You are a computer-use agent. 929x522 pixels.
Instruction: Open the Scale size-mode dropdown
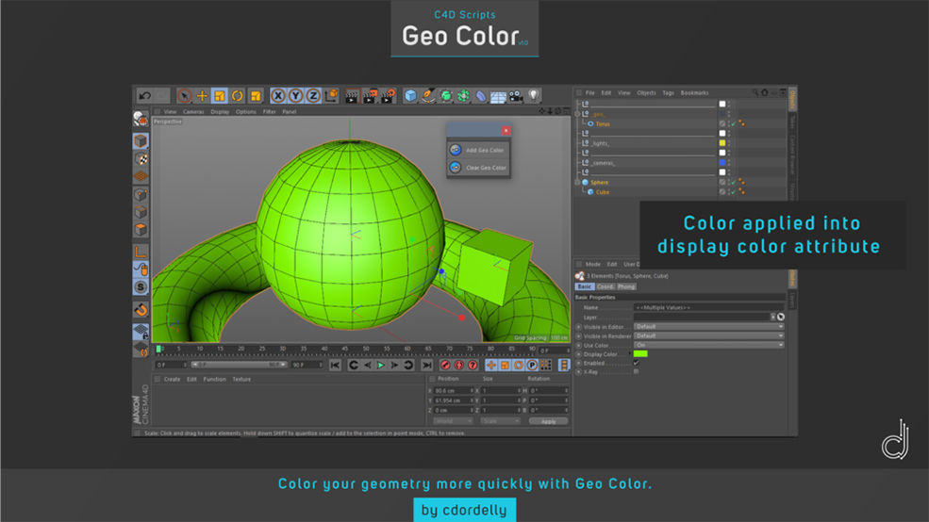[500, 421]
